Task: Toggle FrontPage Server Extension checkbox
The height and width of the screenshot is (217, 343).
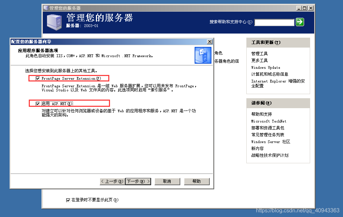Action: (38, 78)
